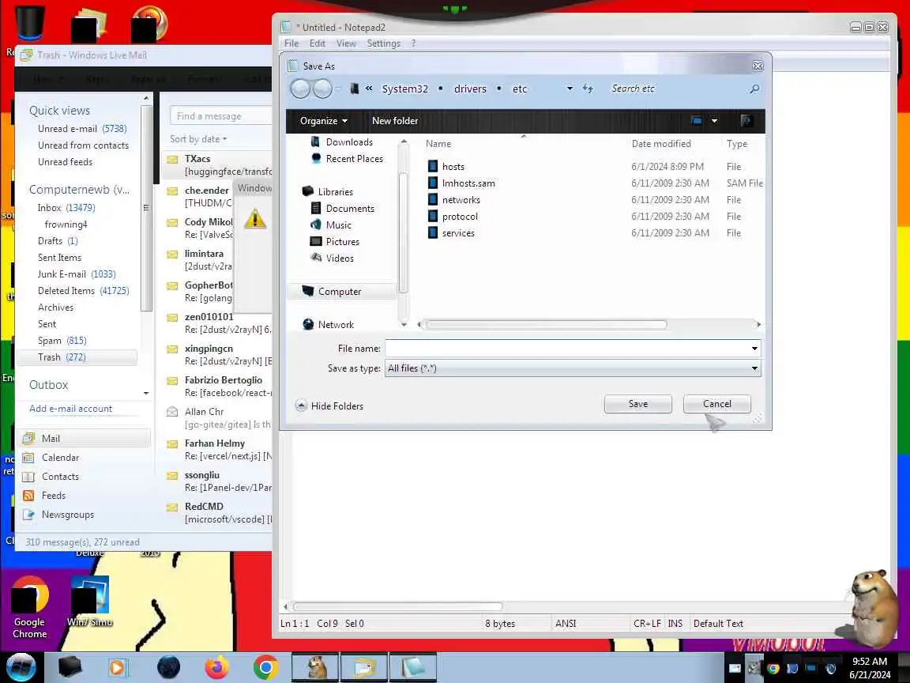Click the file list horizontal scrollbar
This screenshot has width=910, height=683.
click(546, 325)
